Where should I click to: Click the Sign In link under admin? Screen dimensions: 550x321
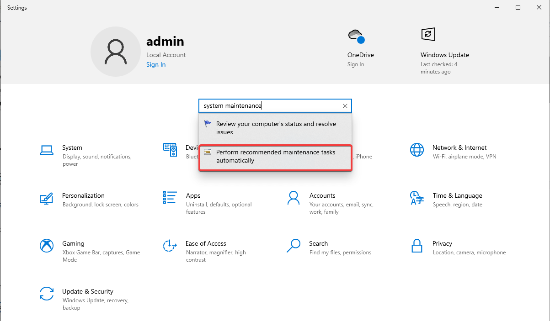tap(155, 64)
